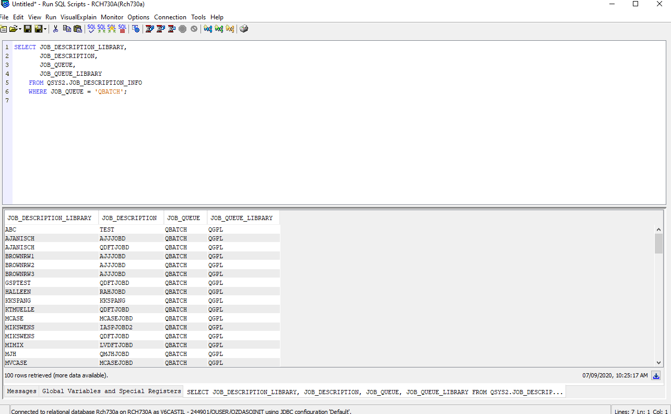Open the Run menu
Image resolution: width=671 pixels, height=414 pixels.
51,17
